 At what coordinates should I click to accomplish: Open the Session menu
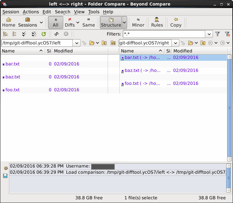11,12
